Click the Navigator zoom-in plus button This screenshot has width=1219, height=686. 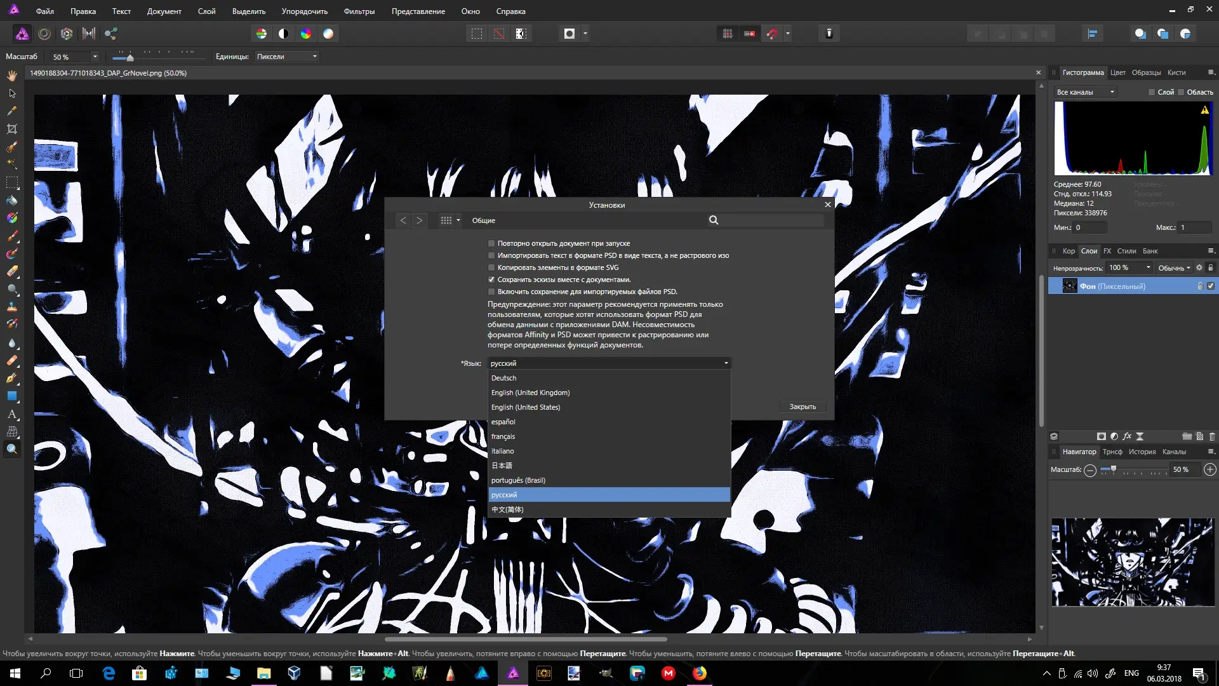point(1209,469)
